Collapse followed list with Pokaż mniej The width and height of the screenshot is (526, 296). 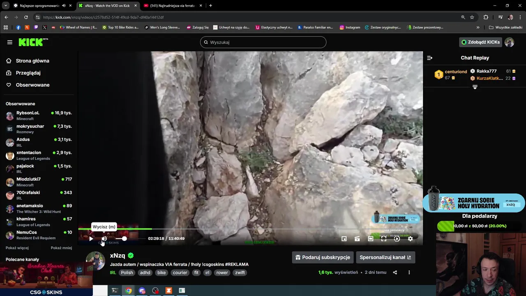click(61, 248)
